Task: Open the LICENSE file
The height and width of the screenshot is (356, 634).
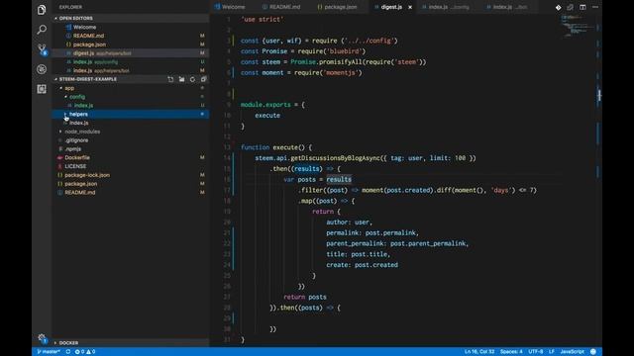Action: coord(75,166)
